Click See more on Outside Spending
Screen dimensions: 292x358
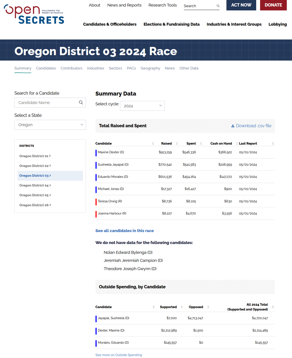tap(119, 355)
